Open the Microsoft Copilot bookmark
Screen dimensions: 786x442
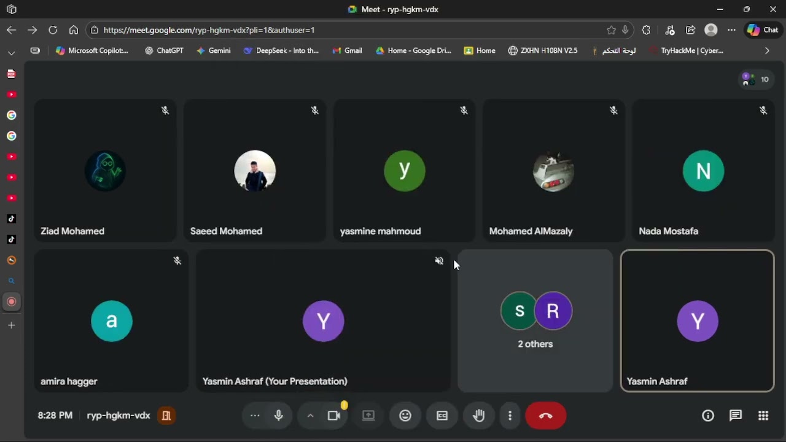pos(92,51)
